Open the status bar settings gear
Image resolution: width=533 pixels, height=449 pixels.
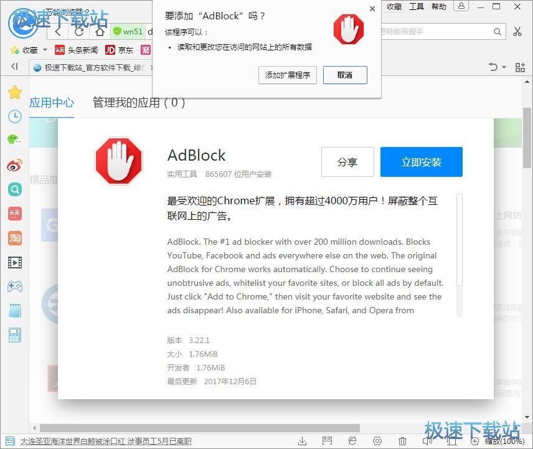377,441
